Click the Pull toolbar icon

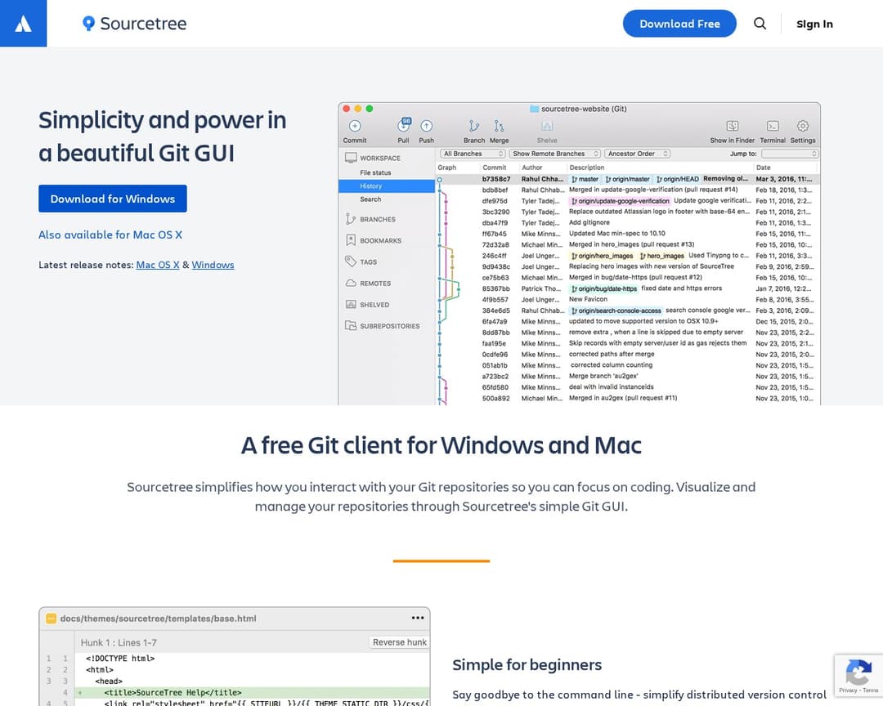click(403, 125)
